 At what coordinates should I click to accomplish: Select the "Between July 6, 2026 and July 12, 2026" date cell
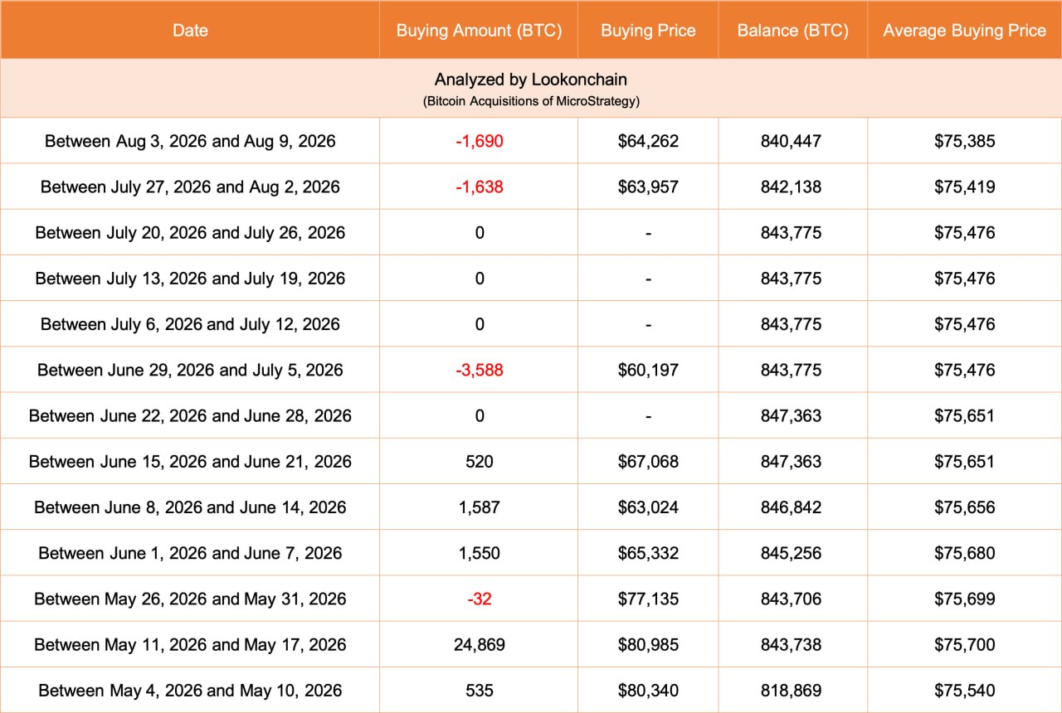(x=190, y=324)
